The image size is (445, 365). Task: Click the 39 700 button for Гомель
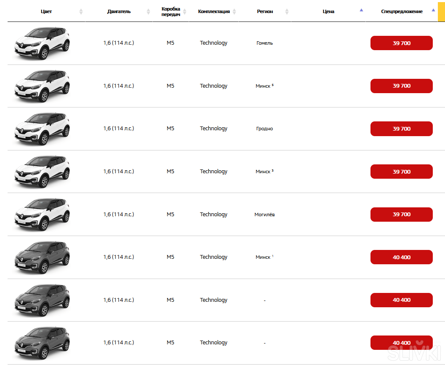coord(401,43)
